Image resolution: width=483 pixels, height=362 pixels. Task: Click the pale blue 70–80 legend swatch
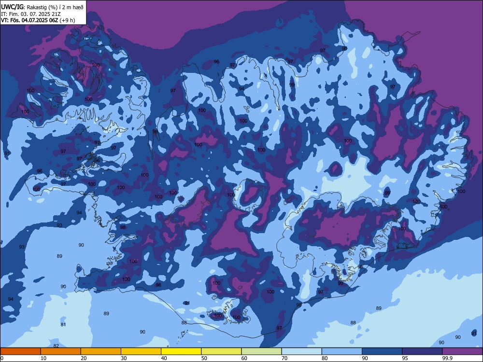click(x=301, y=351)
